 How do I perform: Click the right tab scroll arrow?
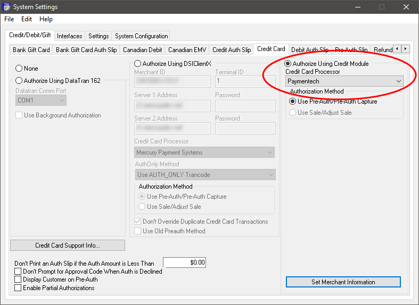406,49
